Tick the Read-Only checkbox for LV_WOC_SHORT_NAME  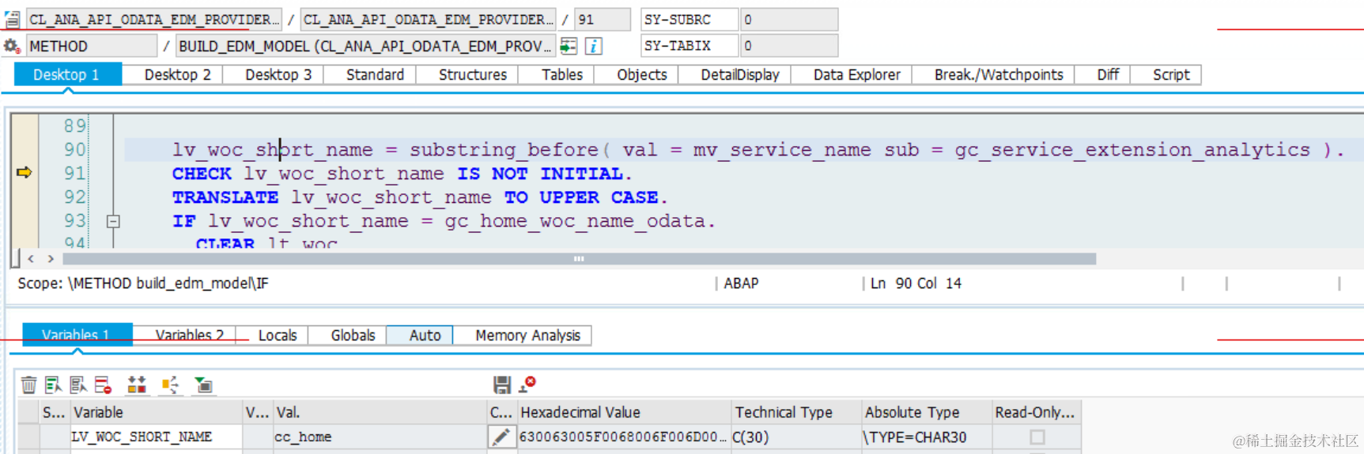pos(1037,437)
